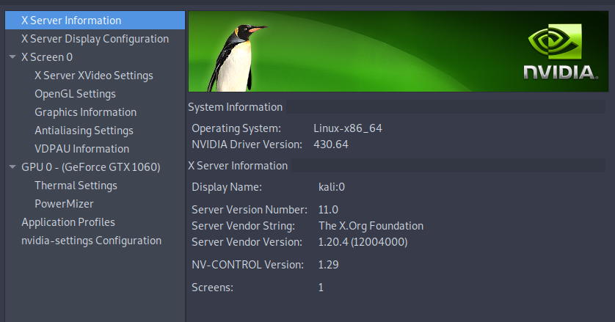View VDPAU Information page

click(x=82, y=149)
